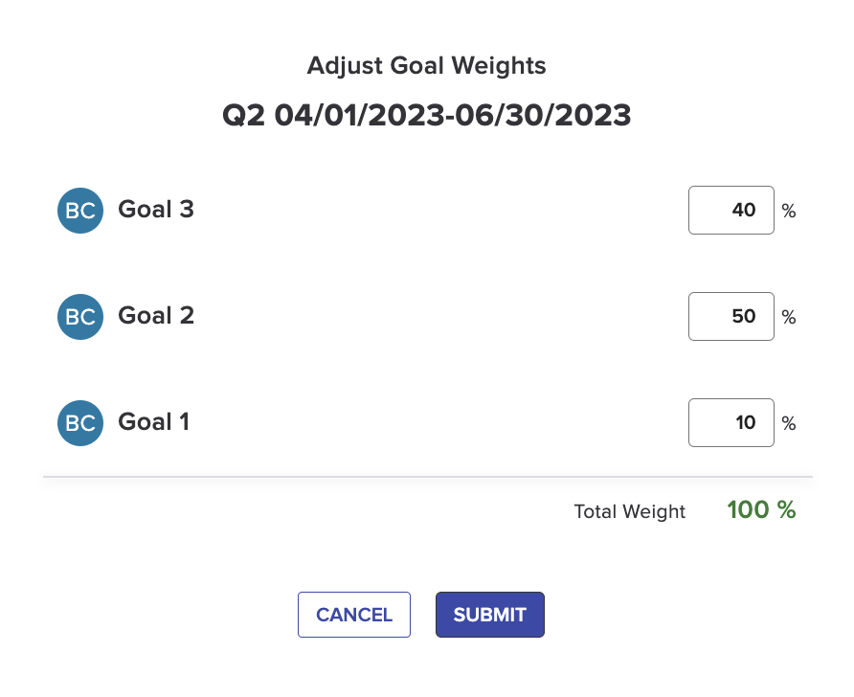Viewport: 854px width, 697px height.
Task: Click the BC avatar beside Goal 2
Action: (x=80, y=317)
